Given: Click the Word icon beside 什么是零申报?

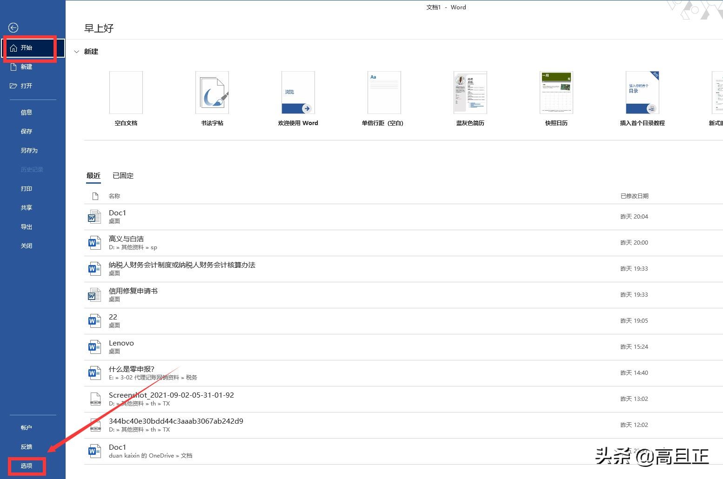Looking at the screenshot, I should click(94, 373).
